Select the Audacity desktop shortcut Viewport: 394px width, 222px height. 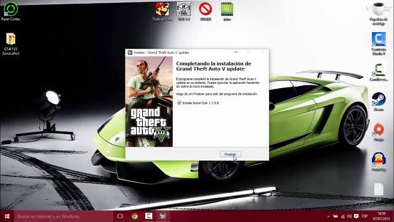click(379, 162)
